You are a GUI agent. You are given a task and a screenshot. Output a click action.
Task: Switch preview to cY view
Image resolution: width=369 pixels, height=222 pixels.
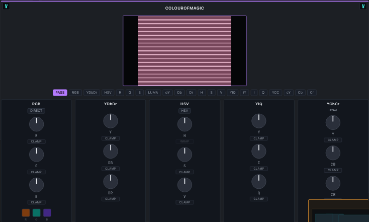point(289,93)
